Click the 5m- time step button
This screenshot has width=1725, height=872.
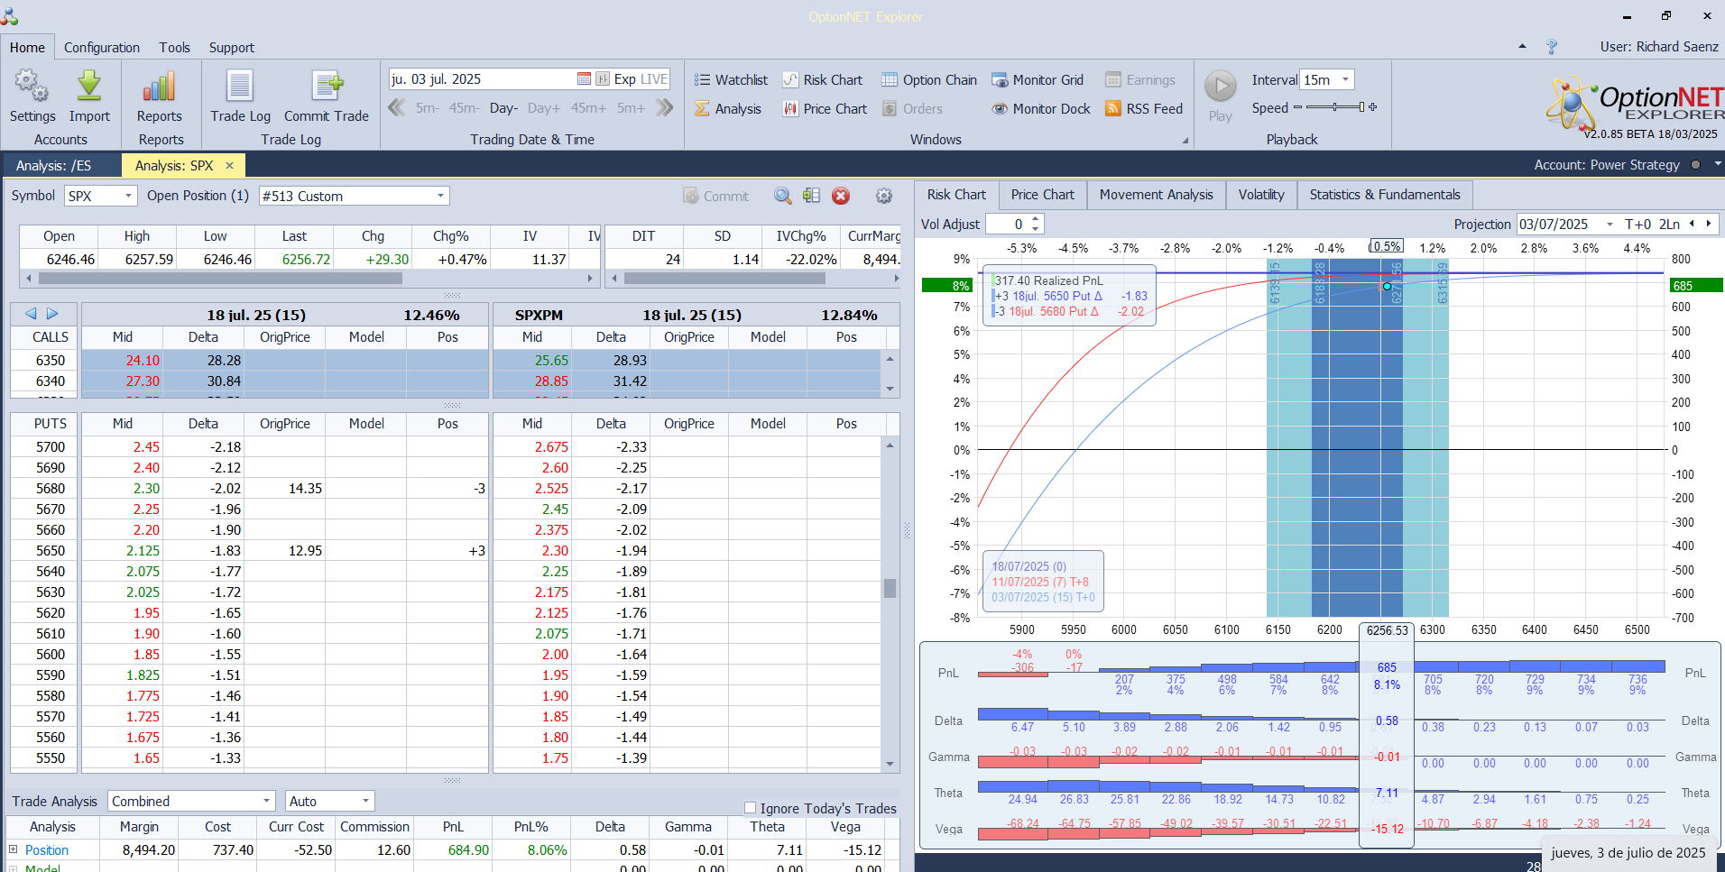(x=427, y=108)
